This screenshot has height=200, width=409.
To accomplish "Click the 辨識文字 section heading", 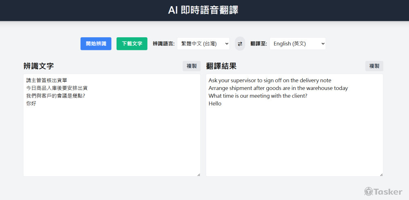I will pyautogui.click(x=38, y=66).
